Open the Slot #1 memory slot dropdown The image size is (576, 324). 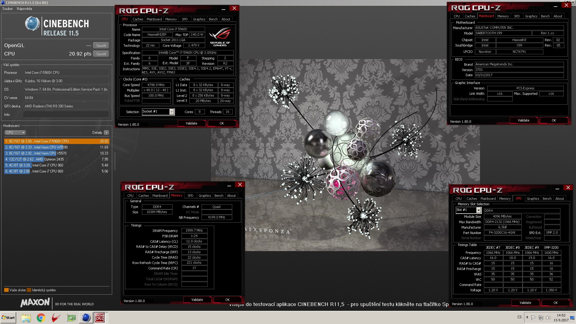point(468,210)
